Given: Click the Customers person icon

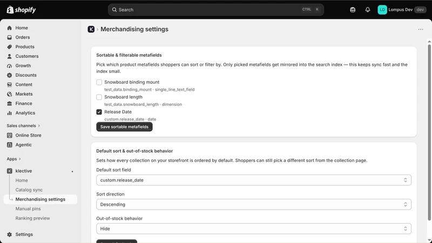Looking at the screenshot, I should pos(9,56).
